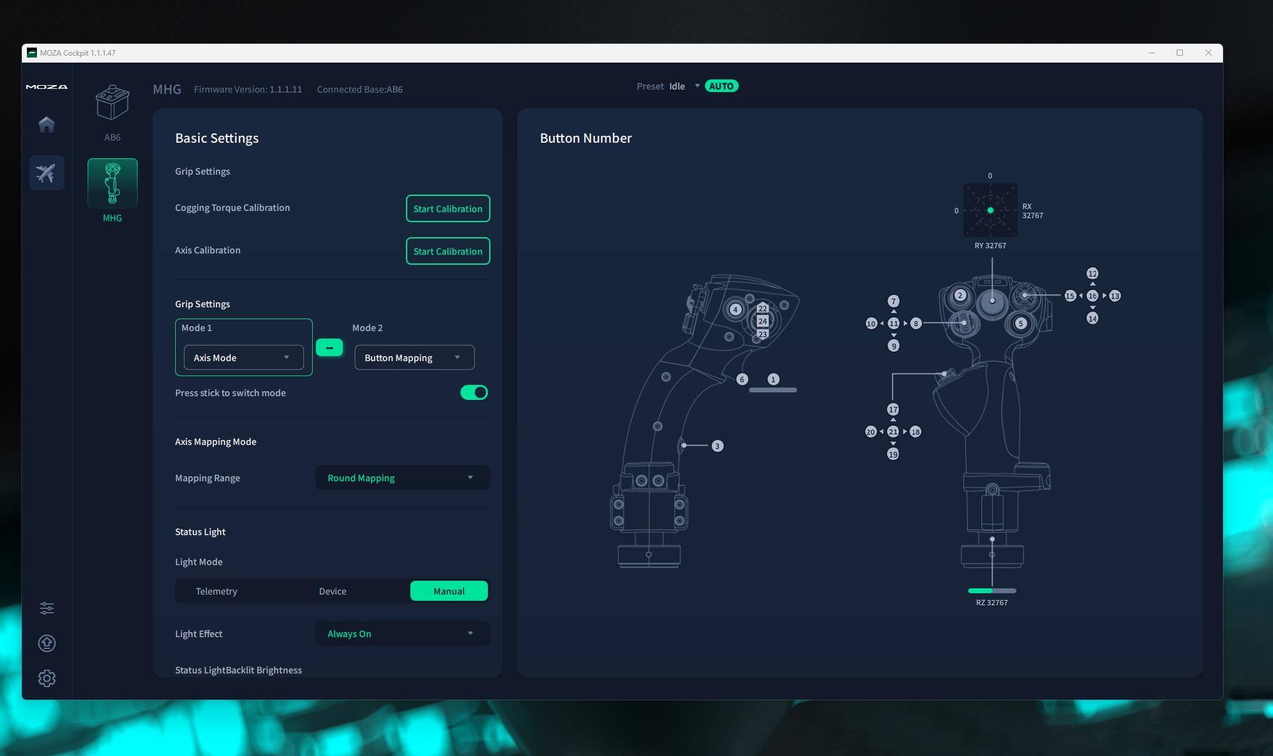Select the Telemetry light mode tab
The image size is (1273, 756).
(216, 591)
